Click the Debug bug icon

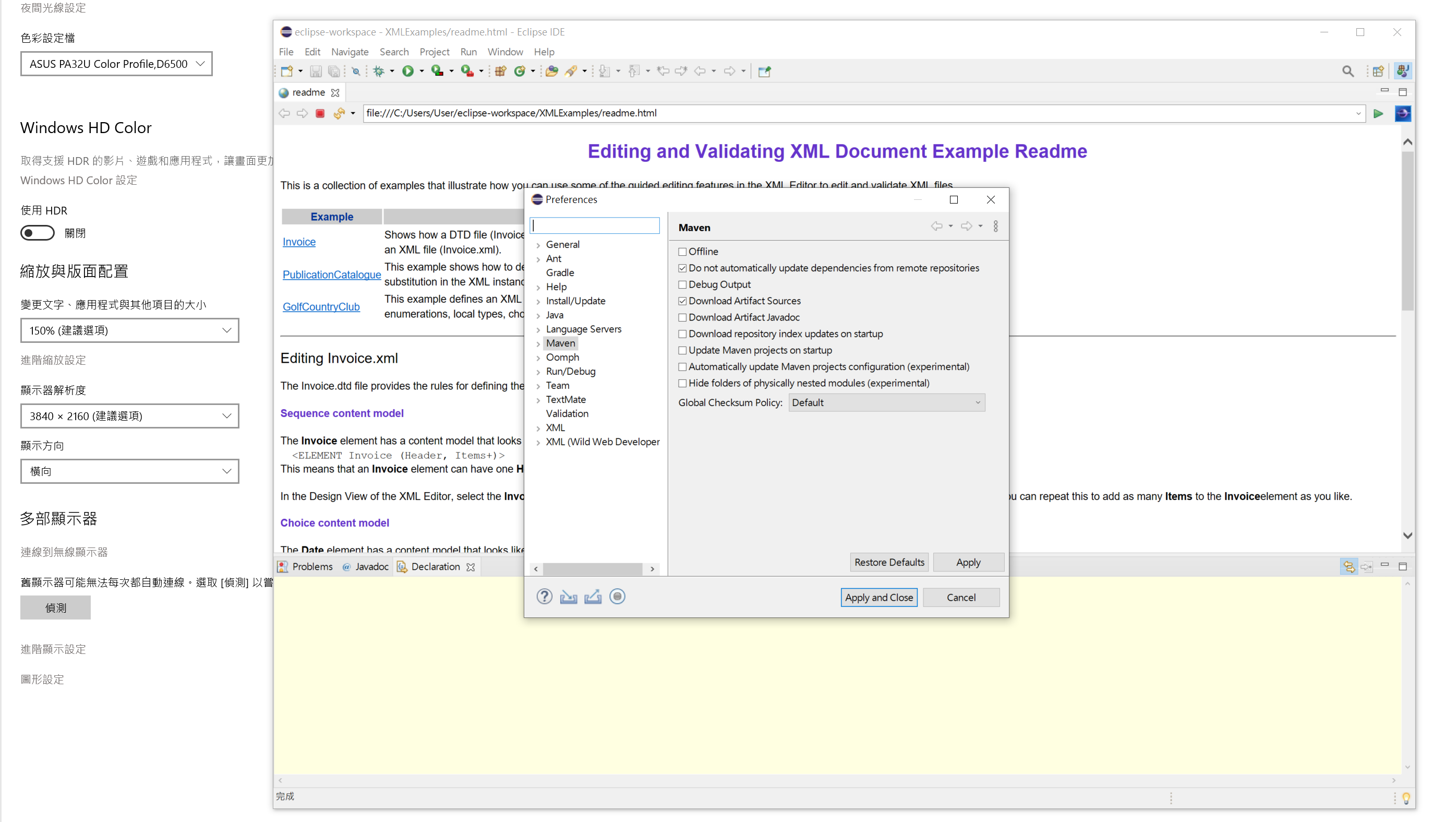(379, 71)
